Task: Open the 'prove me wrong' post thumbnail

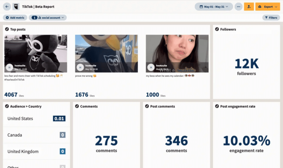Action: 106,53
